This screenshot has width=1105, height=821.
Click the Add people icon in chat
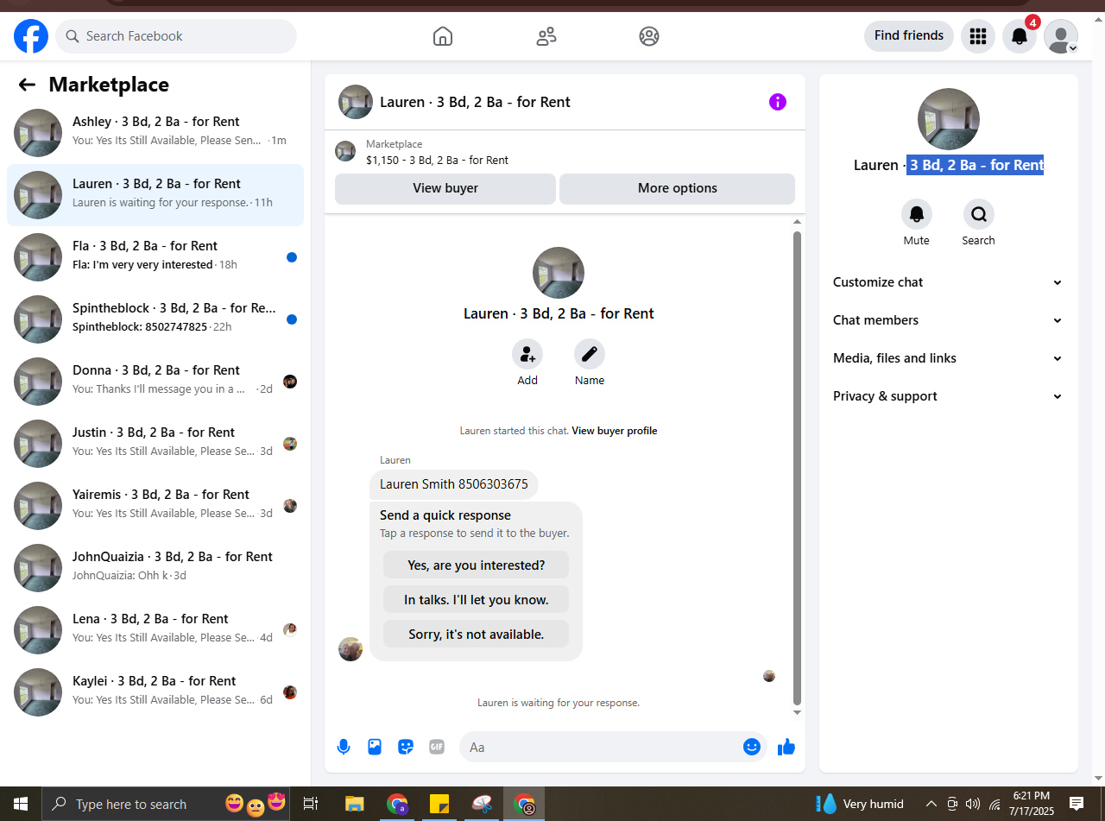pos(527,354)
